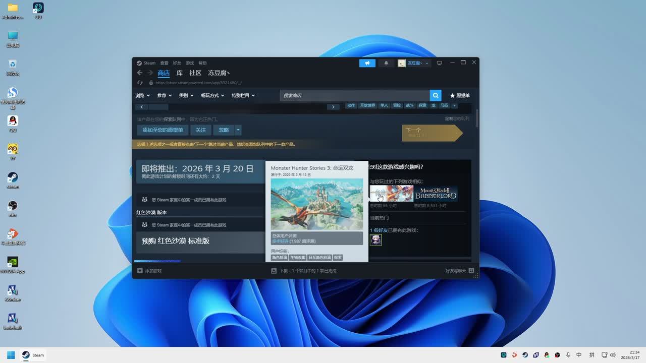Screen dimensions: 646x363
Task: Click the browser back arrow
Action: coord(140,73)
